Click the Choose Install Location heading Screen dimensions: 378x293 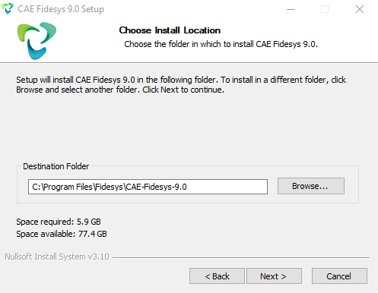[x=170, y=30]
